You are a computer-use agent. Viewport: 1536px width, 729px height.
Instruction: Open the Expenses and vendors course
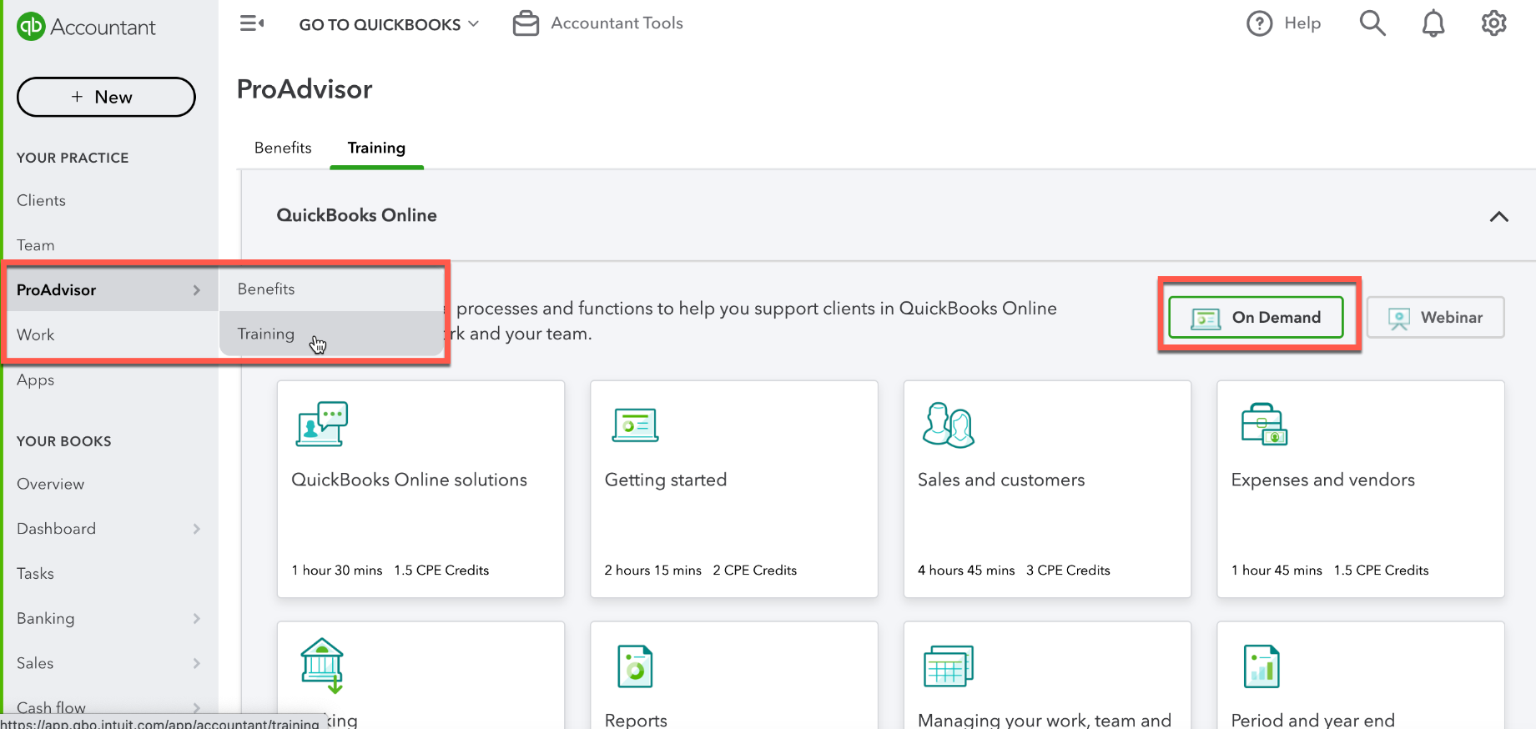click(1361, 489)
